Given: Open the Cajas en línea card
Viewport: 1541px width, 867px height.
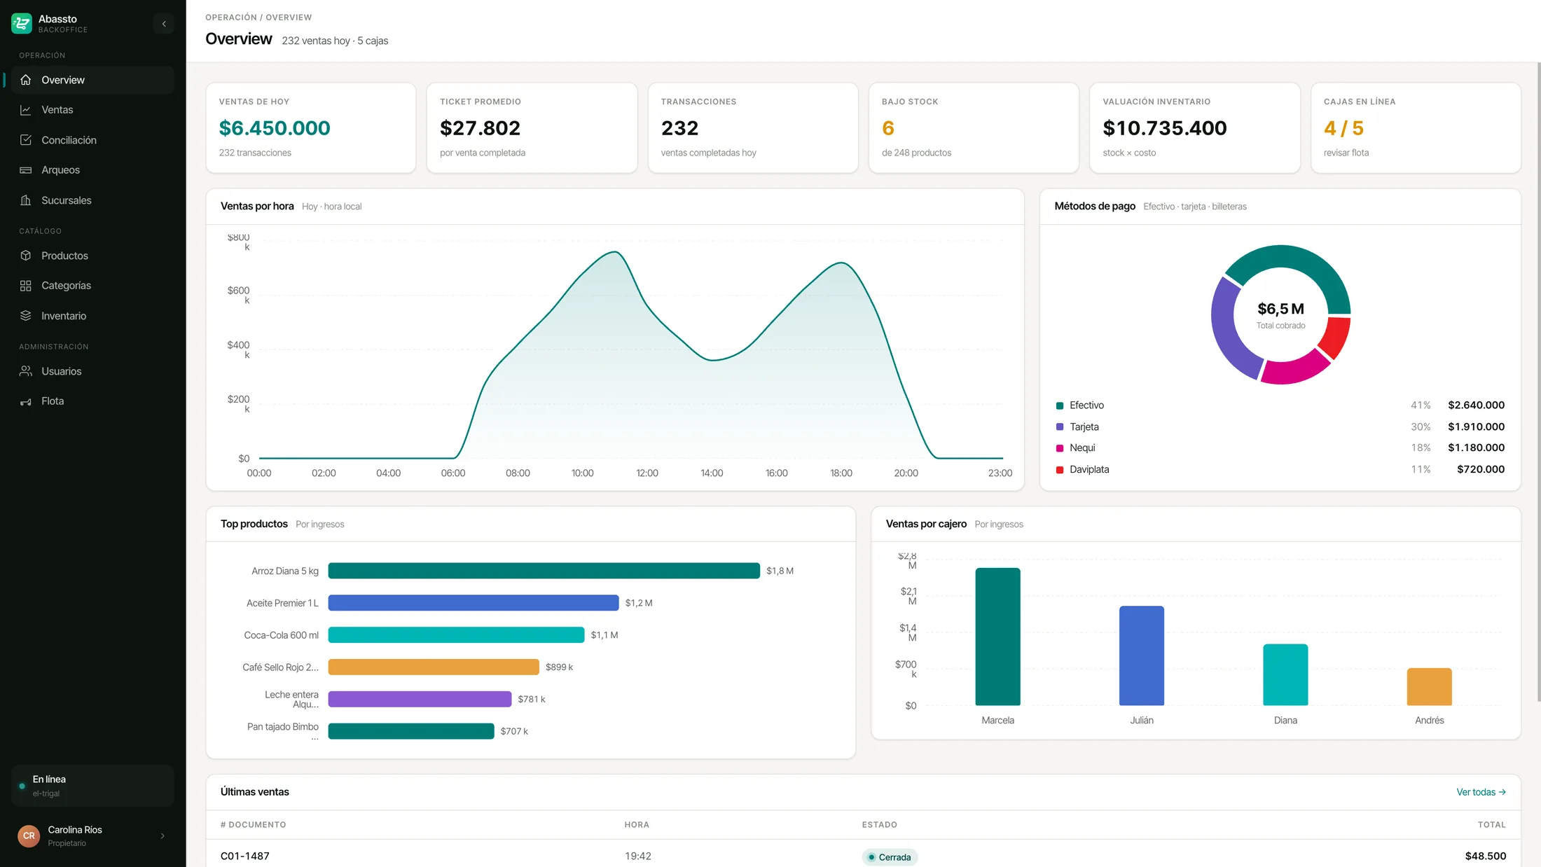Looking at the screenshot, I should [x=1416, y=127].
